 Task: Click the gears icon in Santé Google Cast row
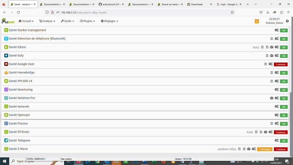click(270, 64)
